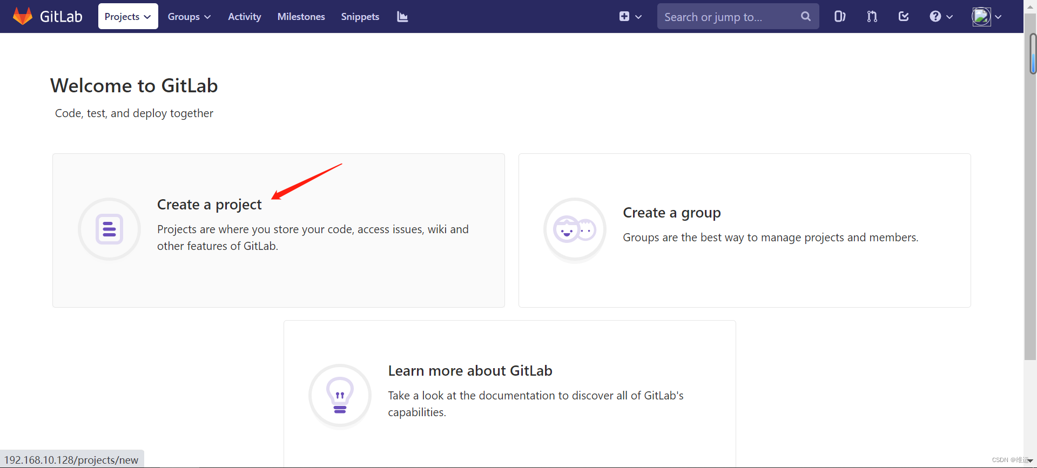Viewport: 1037px width, 468px height.
Task: Open the new item plus dropdown
Action: click(x=630, y=17)
